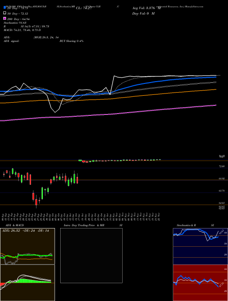Click the blue 20 Day legend swatch

pyautogui.click(x=5, y=8)
